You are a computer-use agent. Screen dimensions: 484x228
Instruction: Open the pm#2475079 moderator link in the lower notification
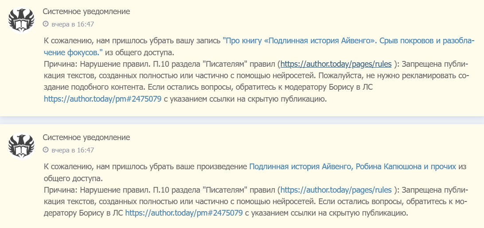click(x=184, y=213)
